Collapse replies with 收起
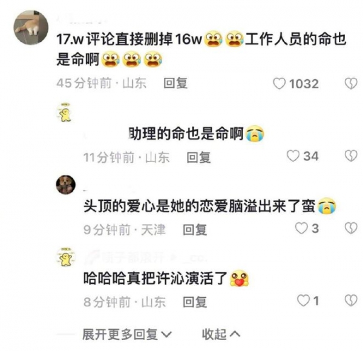363x351 pixels. pos(221,334)
